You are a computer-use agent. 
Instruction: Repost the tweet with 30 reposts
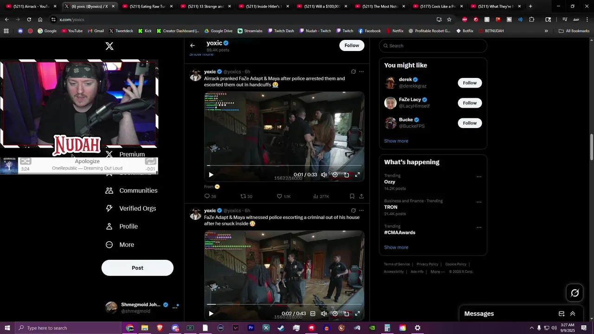tap(246, 196)
